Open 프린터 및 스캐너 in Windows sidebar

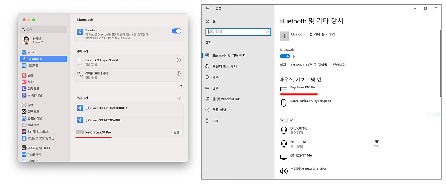pos(221,66)
